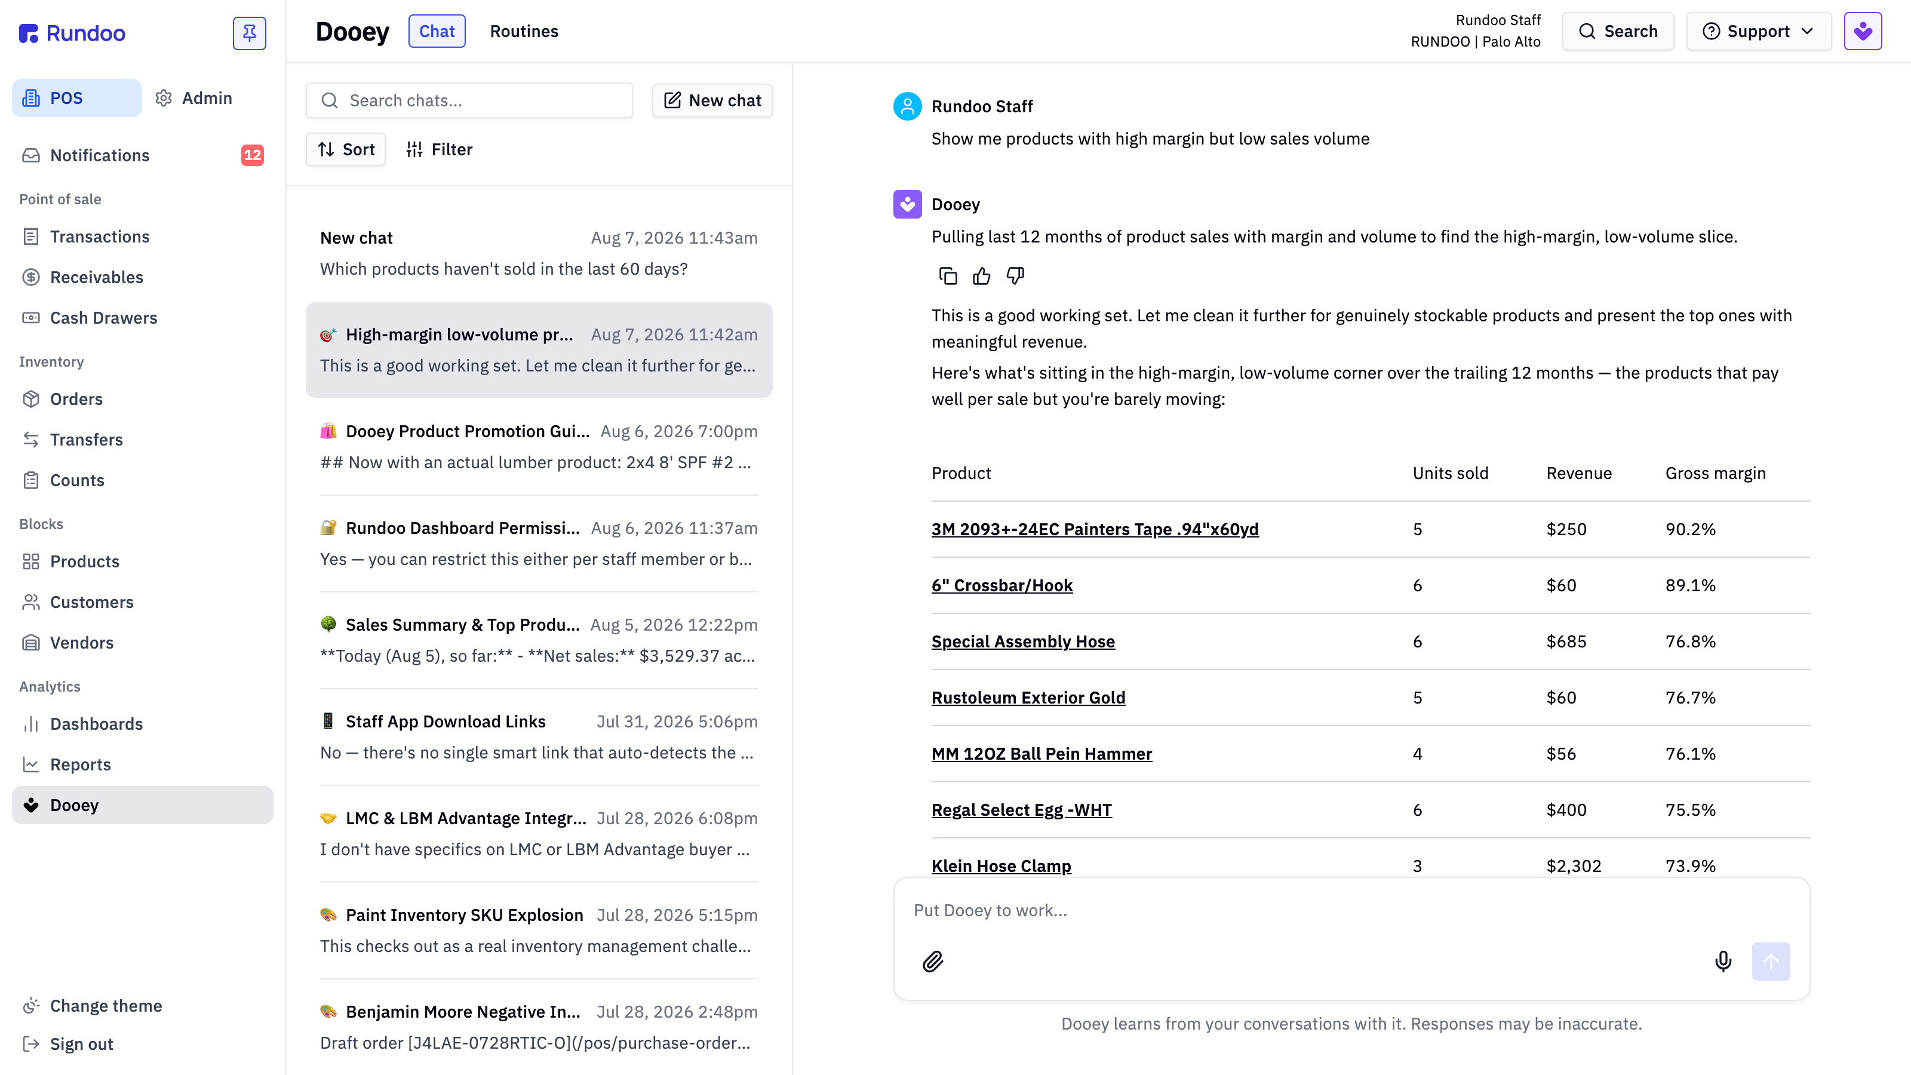Attach a file with paperclip icon
This screenshot has height=1075, width=1911.
932,962
